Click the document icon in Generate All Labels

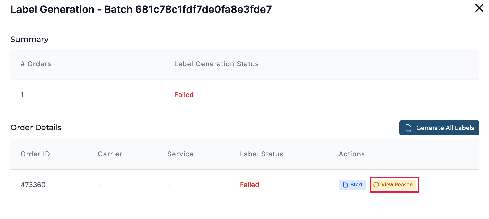coord(409,128)
